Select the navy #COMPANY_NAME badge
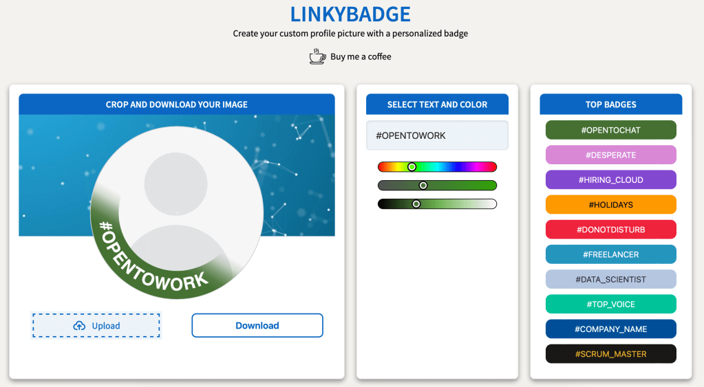This screenshot has width=704, height=387. (610, 329)
